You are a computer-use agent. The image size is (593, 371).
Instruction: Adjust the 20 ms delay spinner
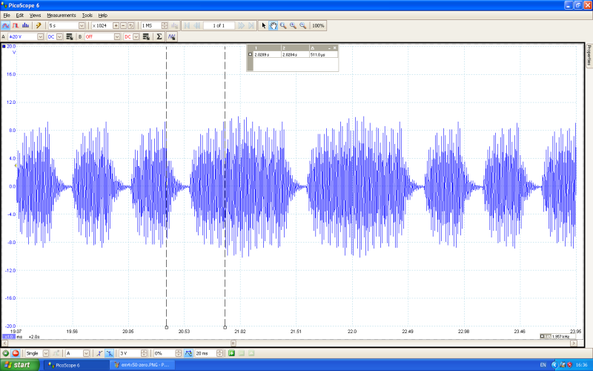coord(219,353)
